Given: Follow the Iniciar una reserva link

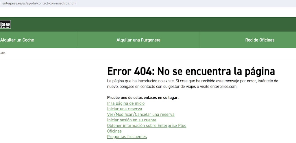Looking at the screenshot, I should 124,109.
